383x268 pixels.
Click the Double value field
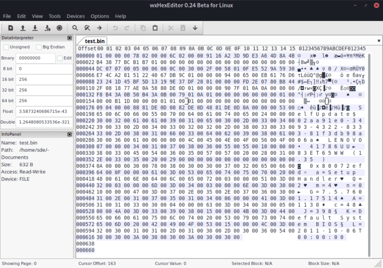click(x=44, y=122)
